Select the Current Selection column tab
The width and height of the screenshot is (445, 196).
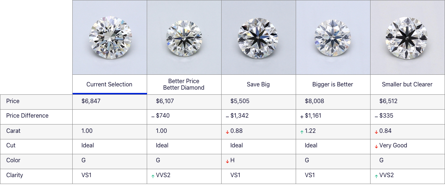coord(109,84)
